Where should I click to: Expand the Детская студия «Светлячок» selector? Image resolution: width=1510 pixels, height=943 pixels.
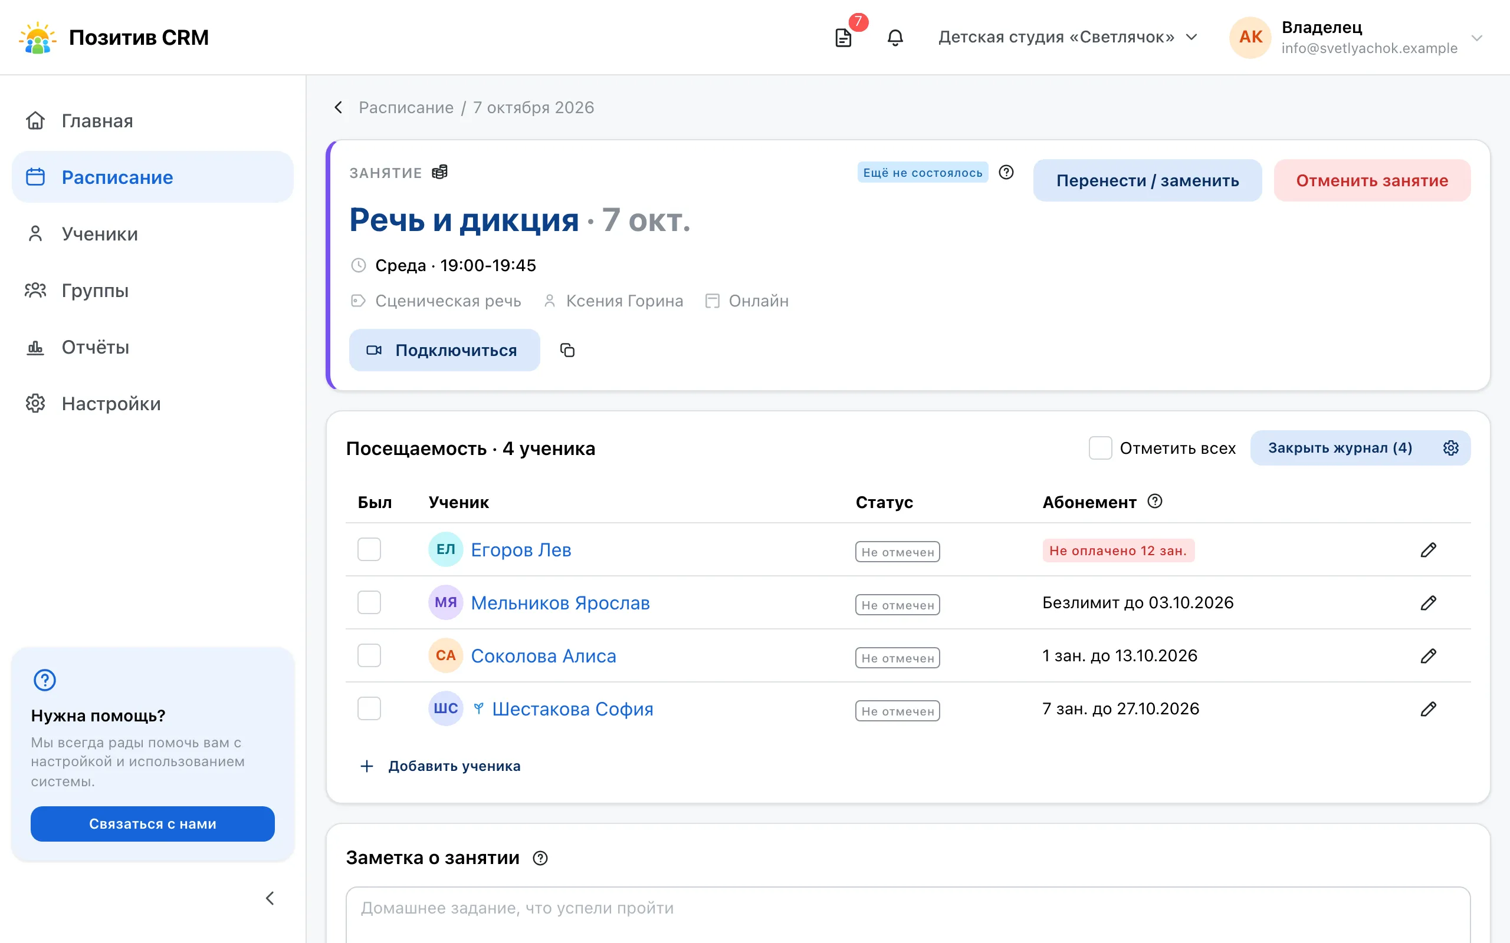pyautogui.click(x=1068, y=37)
